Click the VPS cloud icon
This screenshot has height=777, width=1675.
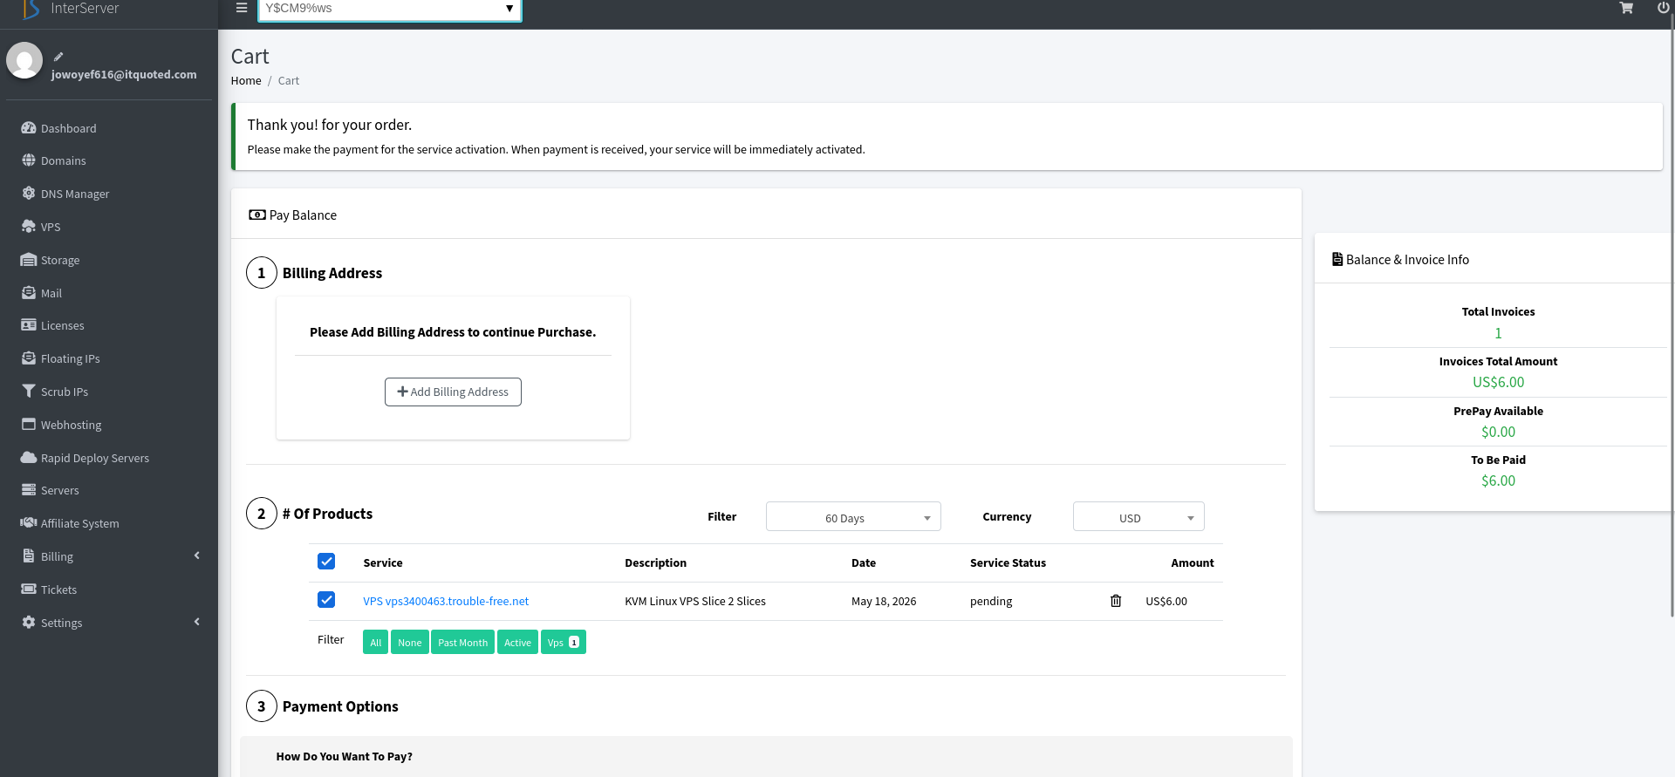click(29, 227)
